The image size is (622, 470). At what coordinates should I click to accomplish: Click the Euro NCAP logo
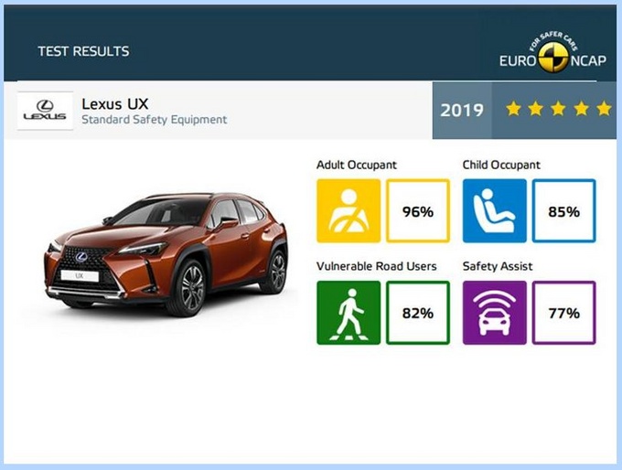coord(552,53)
